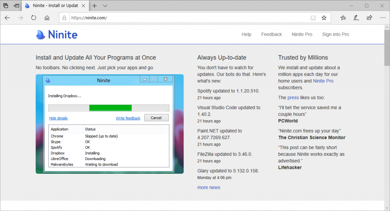Open the favorites hub icon
This screenshot has width=390, height=211.
343,18
